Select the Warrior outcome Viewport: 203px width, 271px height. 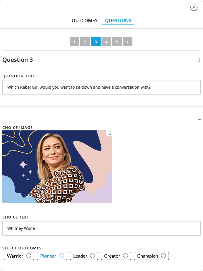(19, 256)
